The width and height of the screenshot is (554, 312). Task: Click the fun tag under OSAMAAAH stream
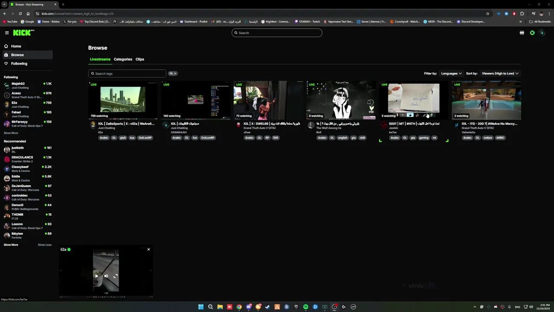[x=195, y=138]
